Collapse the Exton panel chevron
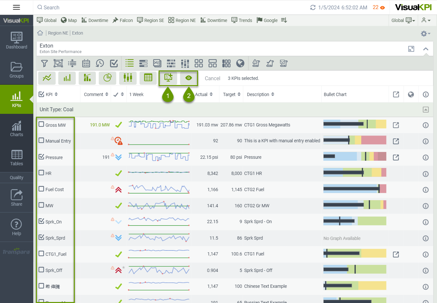 tap(426, 49)
